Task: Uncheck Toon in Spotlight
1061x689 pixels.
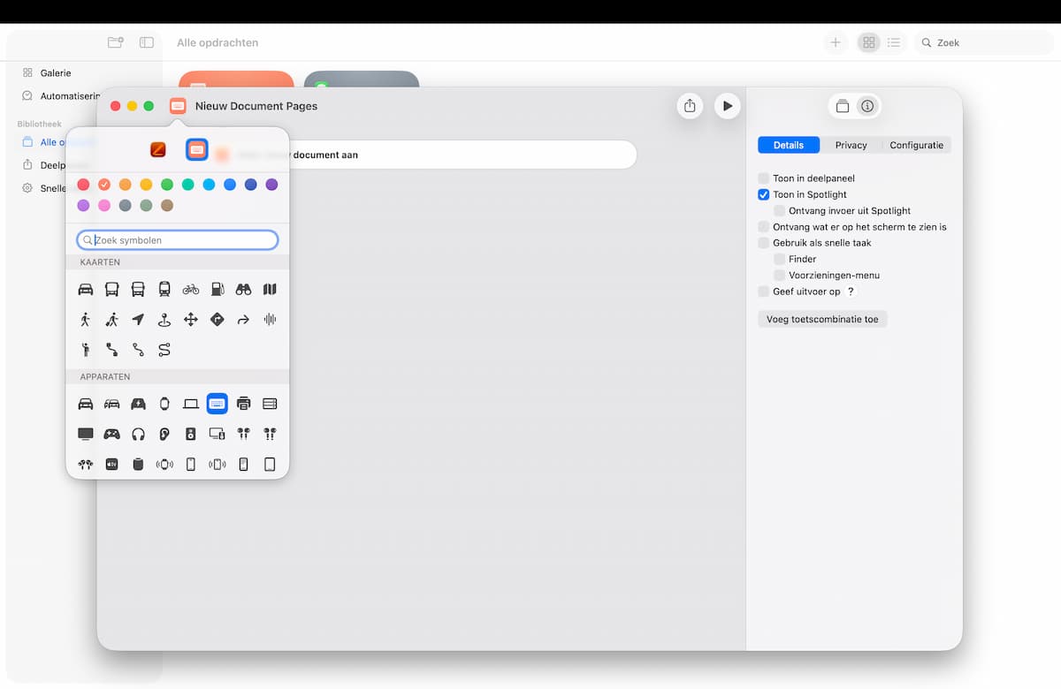Action: tap(764, 194)
